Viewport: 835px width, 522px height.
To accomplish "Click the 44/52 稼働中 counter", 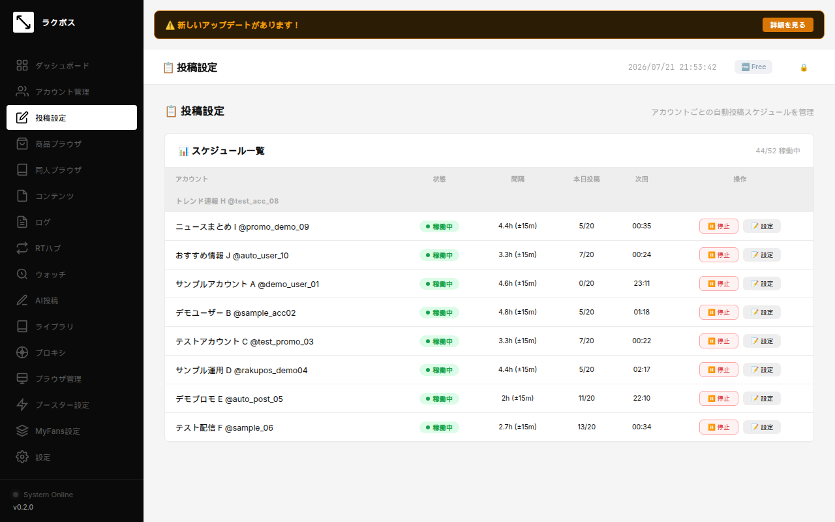I will pos(778,151).
